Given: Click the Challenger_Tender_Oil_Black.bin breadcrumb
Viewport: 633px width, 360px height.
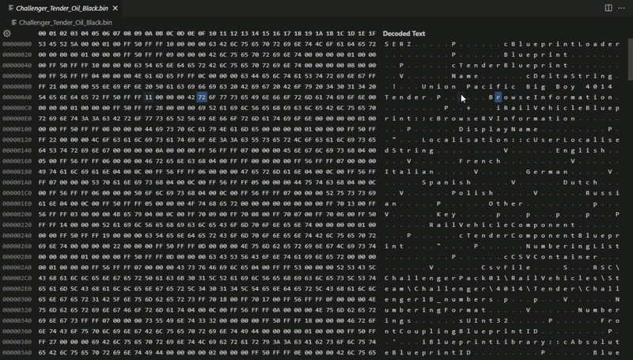Looking at the screenshot, I should pos(66,23).
